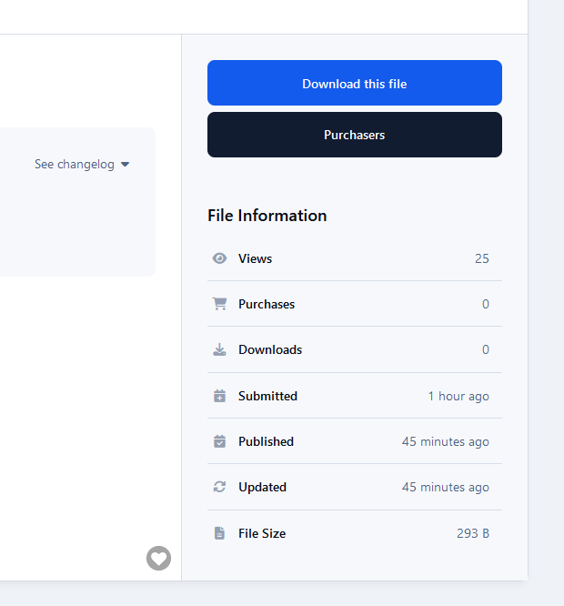Click the Downloads label text
The width and height of the screenshot is (564, 606).
pos(270,349)
